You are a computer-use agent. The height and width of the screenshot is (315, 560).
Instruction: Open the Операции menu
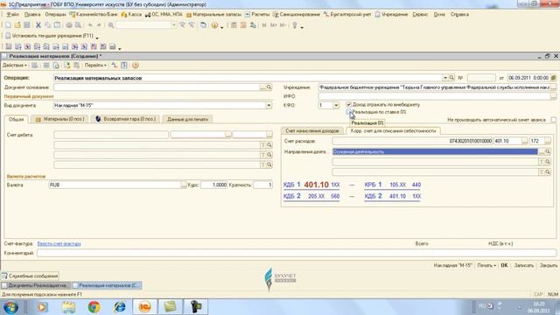(x=55, y=14)
